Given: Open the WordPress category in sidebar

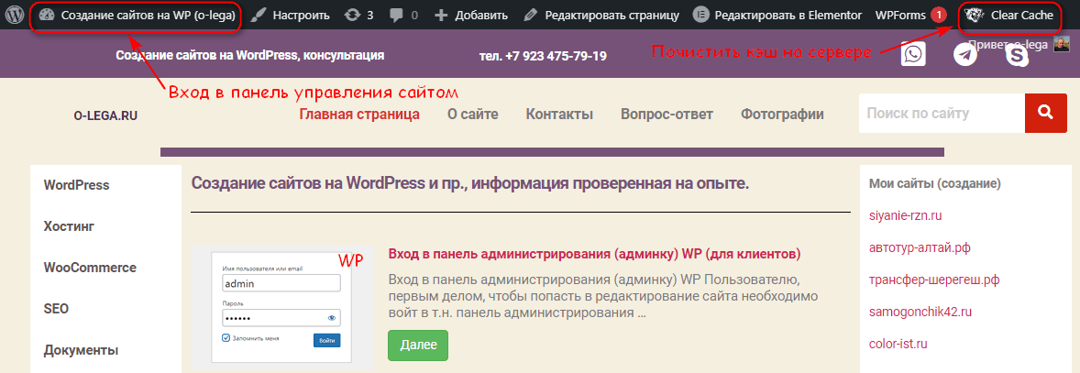Looking at the screenshot, I should 76,185.
